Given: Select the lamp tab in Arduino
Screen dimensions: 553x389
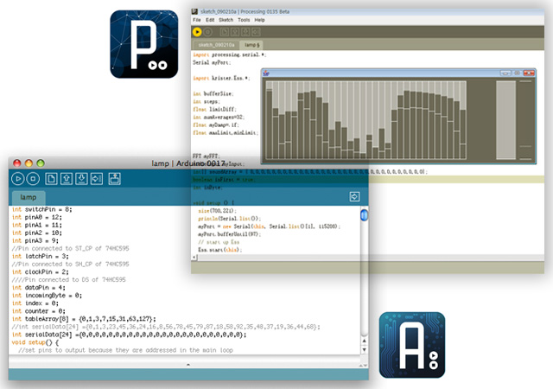Looking at the screenshot, I should pyautogui.click(x=29, y=198).
